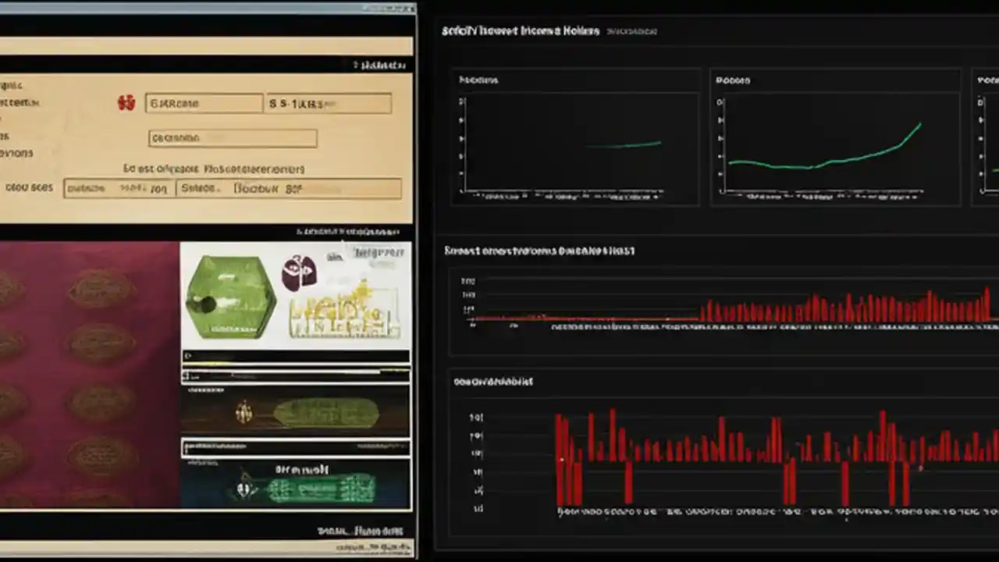Click the small dark icon above the first banner strip
Viewport: 999px width, 562px height.
(x=187, y=355)
